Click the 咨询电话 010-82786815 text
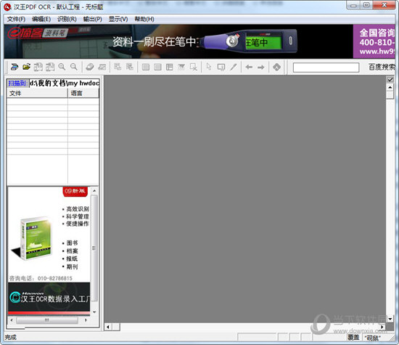 41,278
